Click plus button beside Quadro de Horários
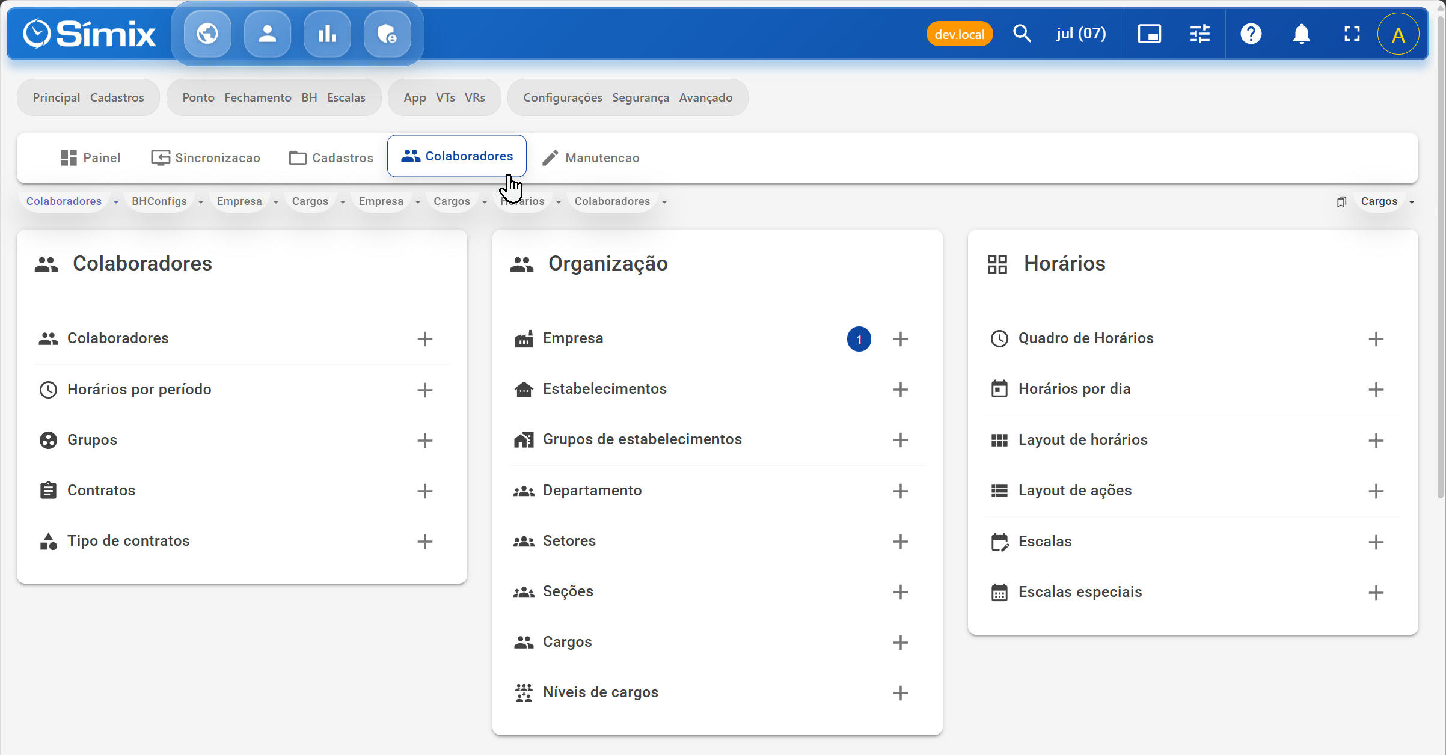The width and height of the screenshot is (1446, 755). 1376,338
